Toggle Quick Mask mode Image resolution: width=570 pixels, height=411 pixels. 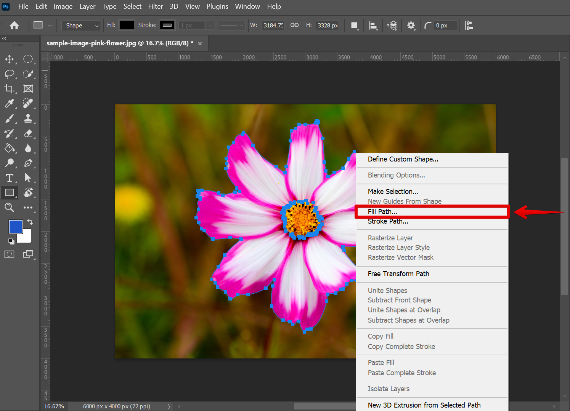coord(9,254)
